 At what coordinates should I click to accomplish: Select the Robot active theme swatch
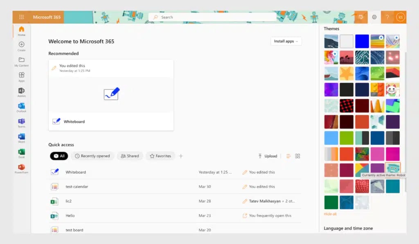tap(393, 169)
